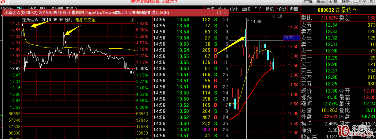The height and width of the screenshot is (139, 376).
Task: Open the F10 company info
Action: [258, 9]
